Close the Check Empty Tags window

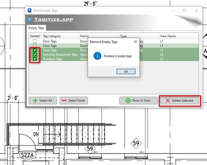point(197,10)
